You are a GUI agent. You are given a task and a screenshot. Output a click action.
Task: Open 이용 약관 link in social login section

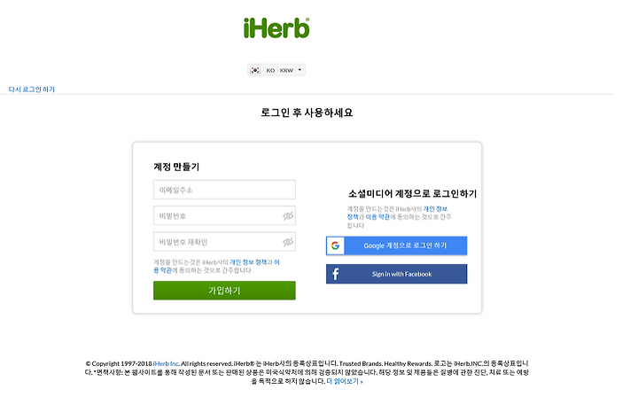tap(377, 217)
